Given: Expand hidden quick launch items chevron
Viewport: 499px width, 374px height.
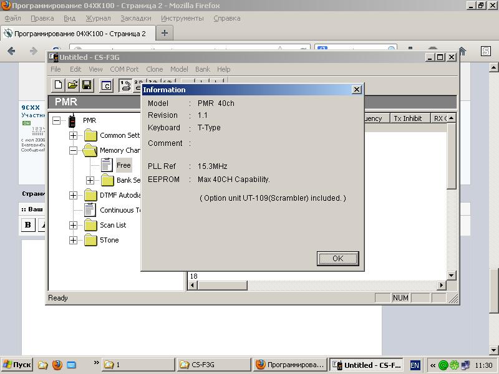Looking at the screenshot, I should [x=97, y=363].
